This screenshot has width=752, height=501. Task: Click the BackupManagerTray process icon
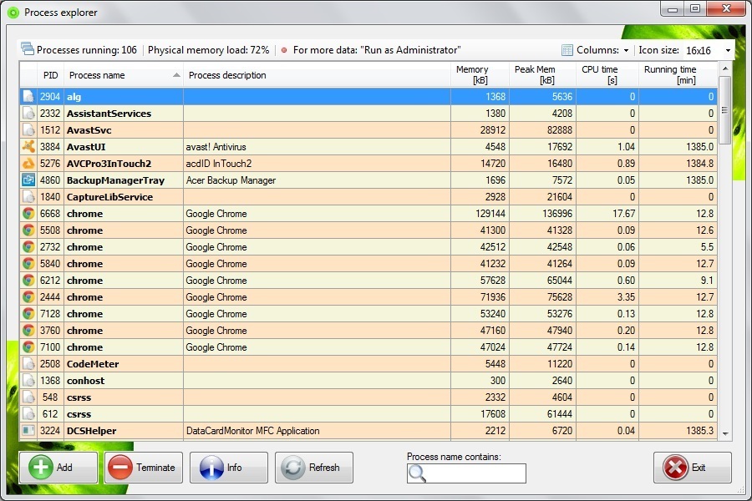(x=28, y=180)
